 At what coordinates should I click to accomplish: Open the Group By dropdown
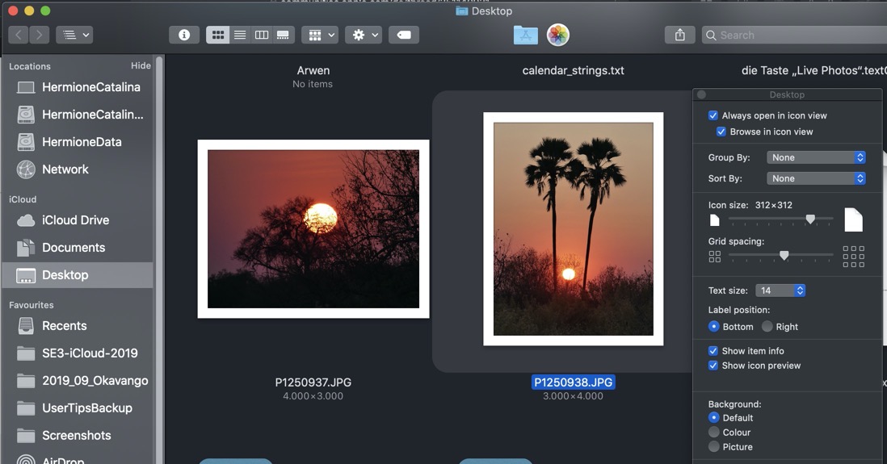click(x=816, y=157)
